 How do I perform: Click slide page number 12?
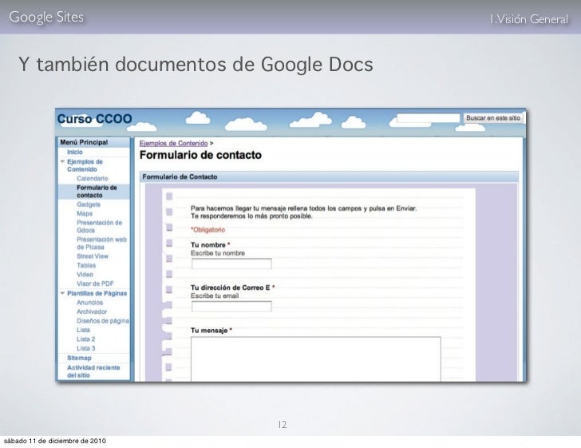283,425
